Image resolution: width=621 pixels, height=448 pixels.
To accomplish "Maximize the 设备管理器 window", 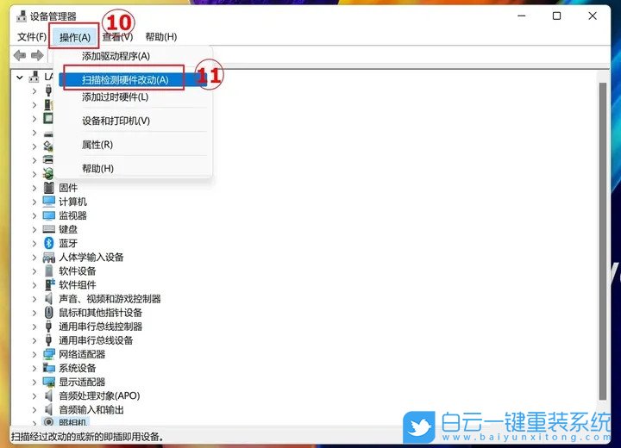I will pos(556,16).
